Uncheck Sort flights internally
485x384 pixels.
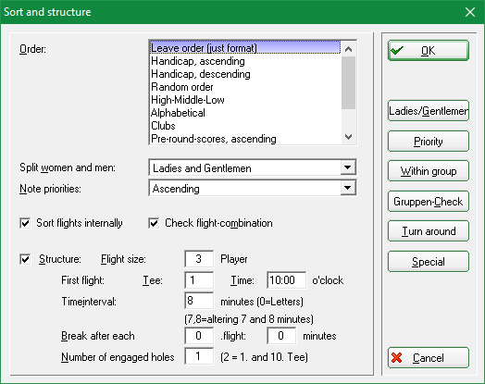(x=25, y=223)
